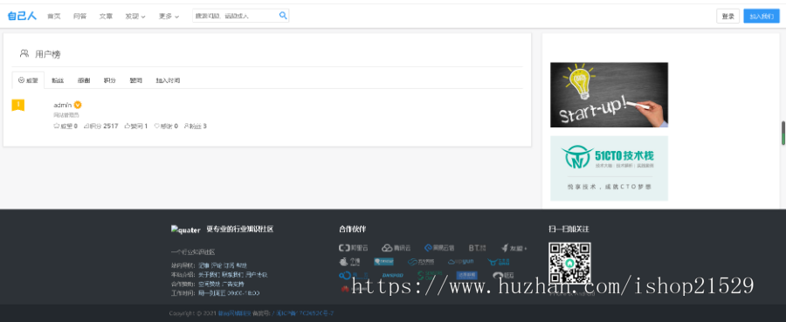Click the page vertical scrollbar thumb
The image size is (786, 322).
(x=783, y=133)
